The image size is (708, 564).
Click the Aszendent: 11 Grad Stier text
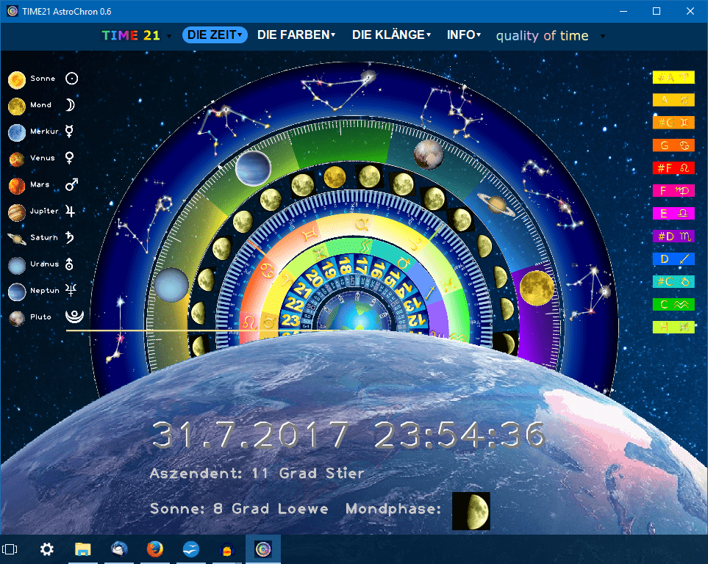[x=257, y=474]
